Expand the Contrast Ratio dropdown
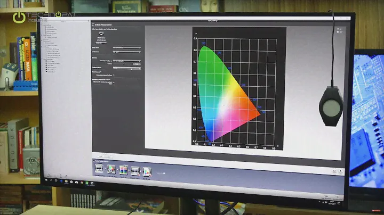Viewport: 384px width, 215px height. 127,68
